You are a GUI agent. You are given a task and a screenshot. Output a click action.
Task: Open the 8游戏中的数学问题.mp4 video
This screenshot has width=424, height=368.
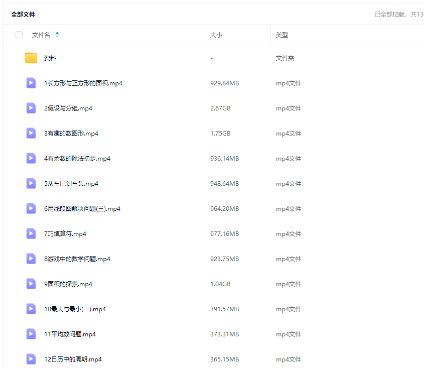(x=77, y=259)
